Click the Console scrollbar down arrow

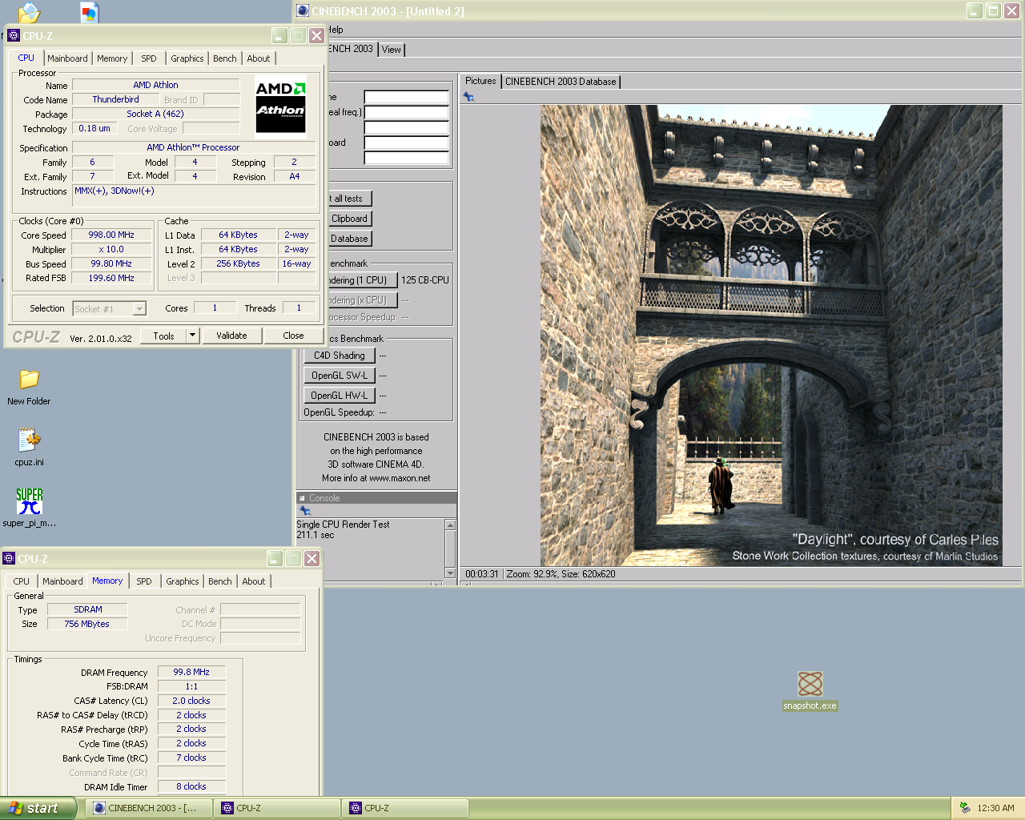coord(450,573)
